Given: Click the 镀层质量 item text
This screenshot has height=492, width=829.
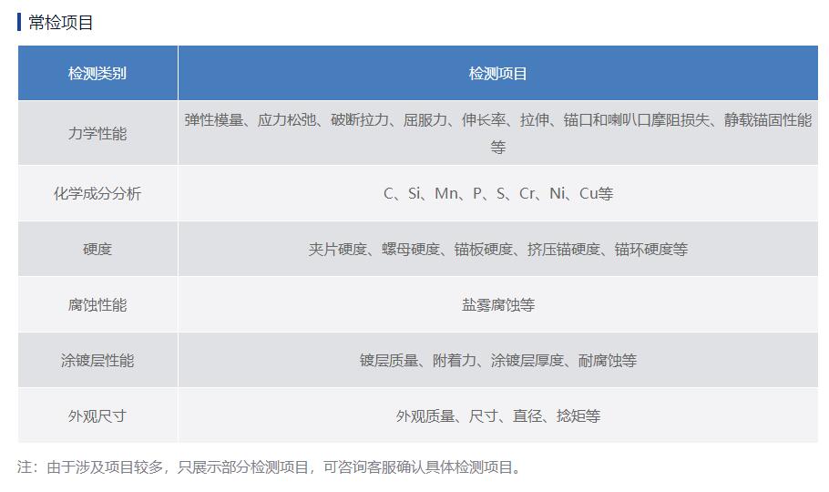Looking at the screenshot, I should 388,360.
